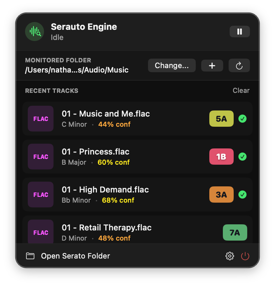Quit using the red power icon
The width and height of the screenshot is (275, 286).
click(245, 256)
